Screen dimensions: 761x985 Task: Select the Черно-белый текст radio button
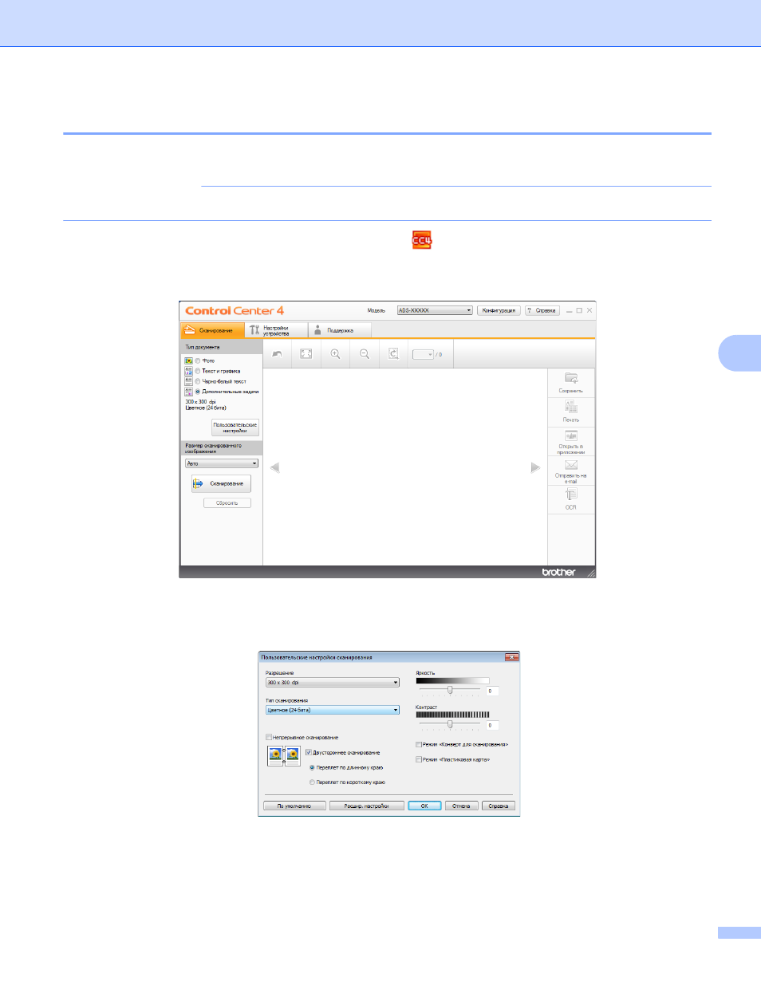click(198, 381)
